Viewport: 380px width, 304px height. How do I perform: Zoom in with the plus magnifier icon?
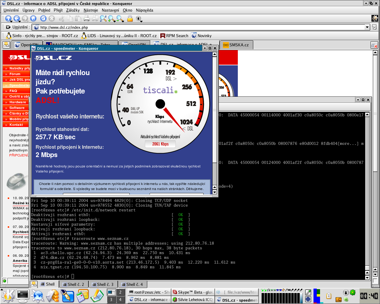111,18
